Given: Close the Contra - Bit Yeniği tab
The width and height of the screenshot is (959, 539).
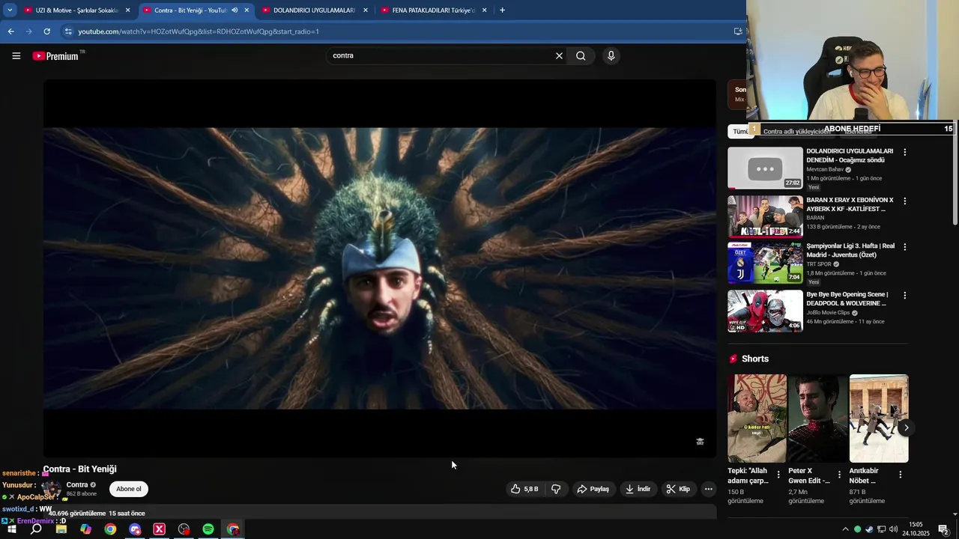Looking at the screenshot, I should point(246,10).
